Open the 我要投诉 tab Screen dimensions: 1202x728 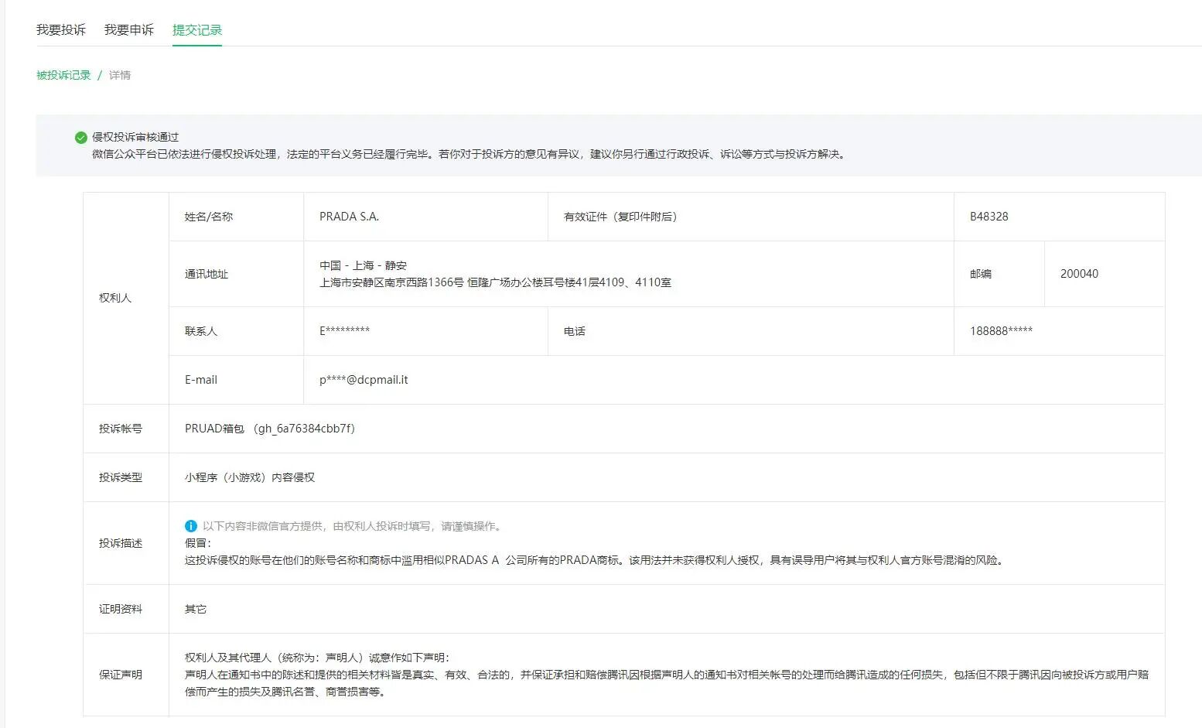61,29
